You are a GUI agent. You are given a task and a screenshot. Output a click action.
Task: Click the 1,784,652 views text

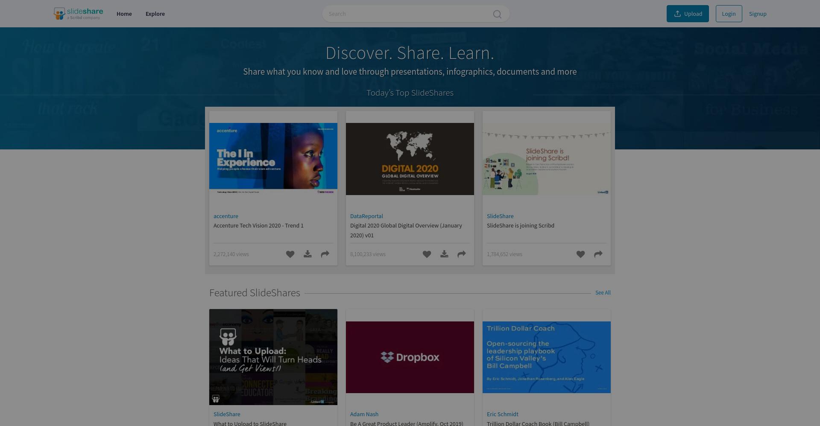(x=504, y=254)
